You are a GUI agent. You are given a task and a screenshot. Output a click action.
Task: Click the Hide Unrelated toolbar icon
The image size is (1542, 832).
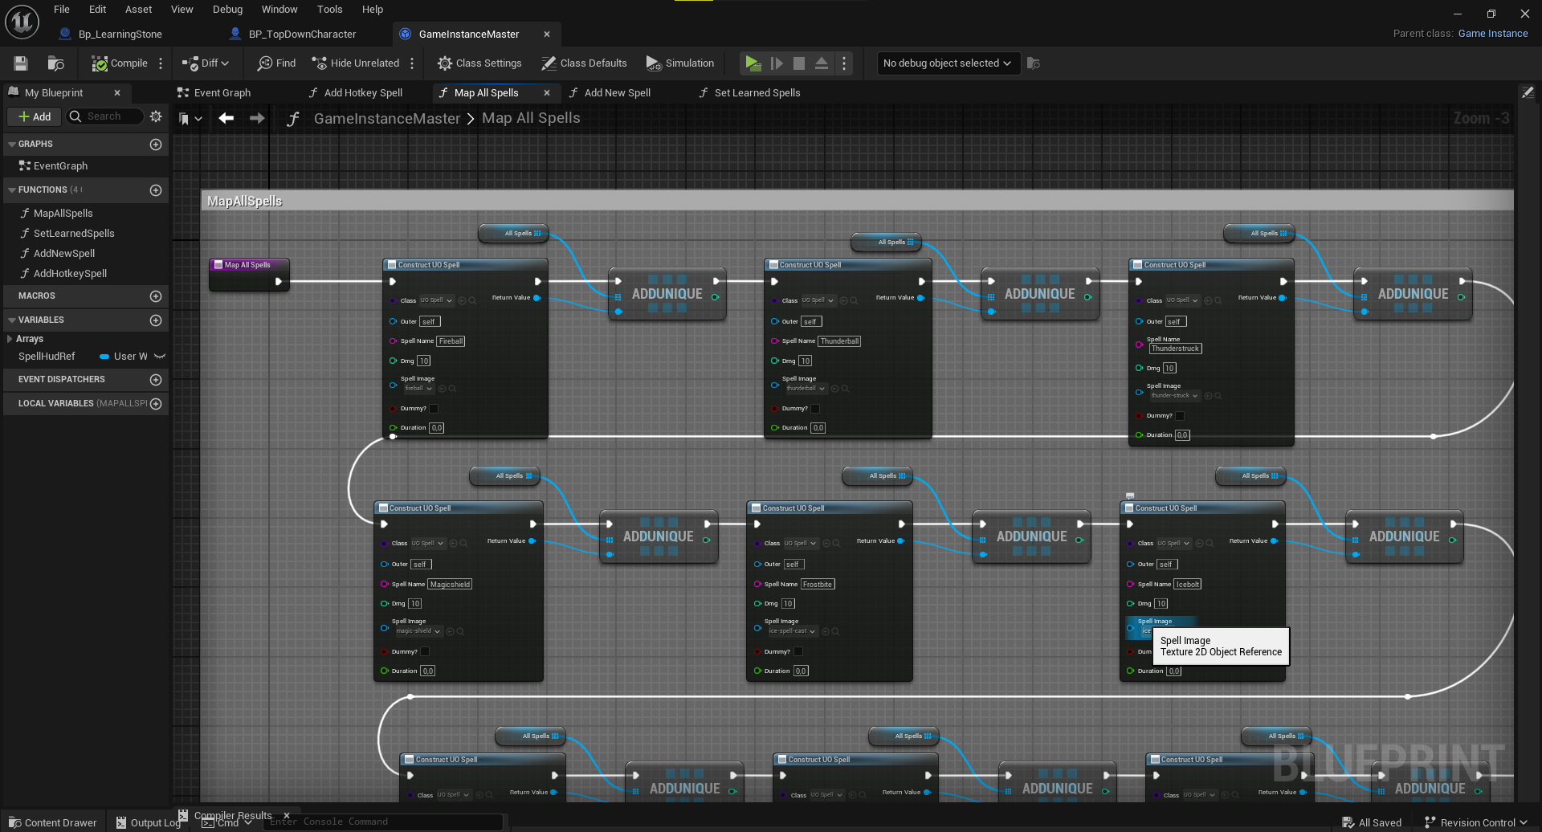point(319,63)
